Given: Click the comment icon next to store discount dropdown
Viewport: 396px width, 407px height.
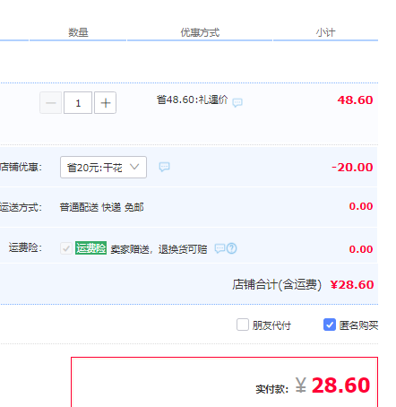Looking at the screenshot, I should click(x=164, y=167).
